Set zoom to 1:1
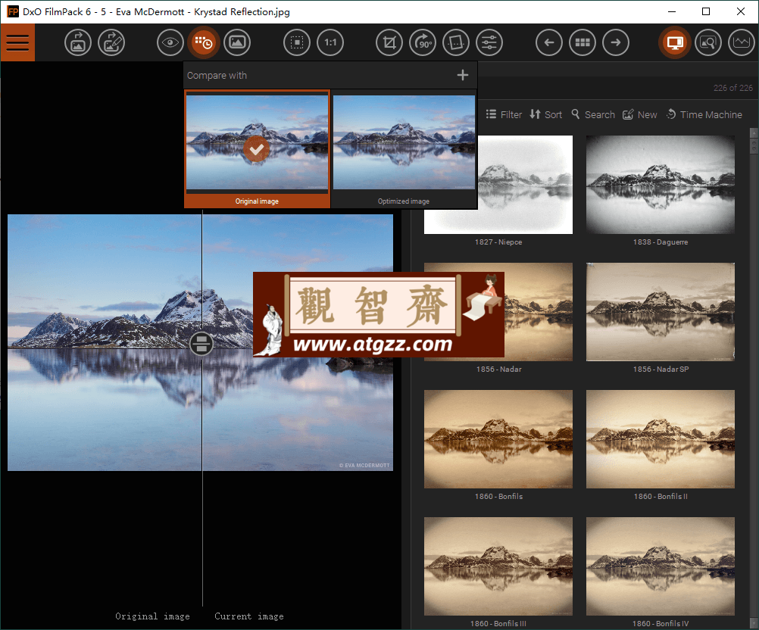Viewport: 759px width, 630px height. coord(330,42)
